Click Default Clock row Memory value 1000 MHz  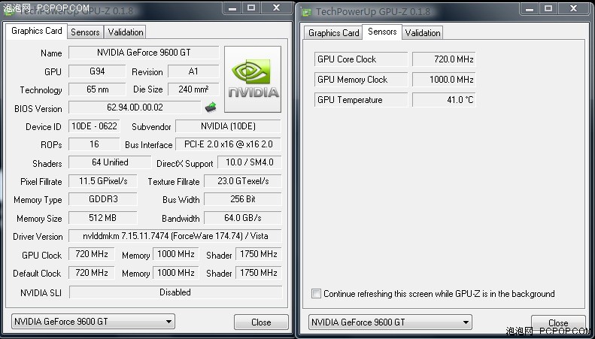coord(176,273)
